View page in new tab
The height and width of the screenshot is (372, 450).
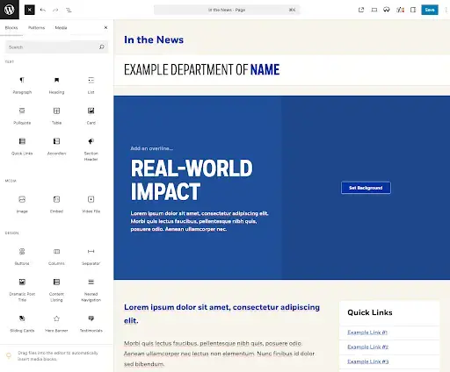coord(361,10)
